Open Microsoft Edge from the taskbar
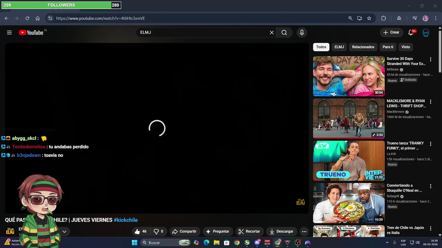Viewport: 442px width, 248px height. (206, 243)
